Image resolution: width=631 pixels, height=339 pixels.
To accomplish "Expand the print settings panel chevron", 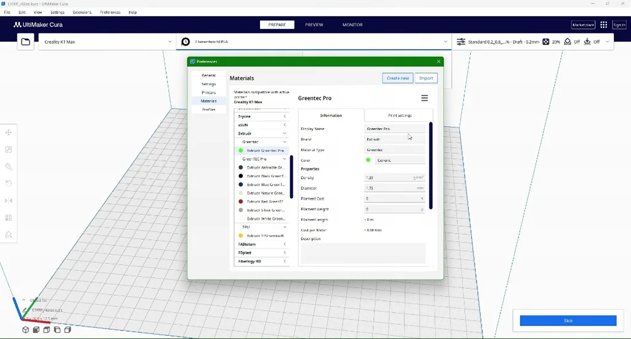I will [x=607, y=42].
